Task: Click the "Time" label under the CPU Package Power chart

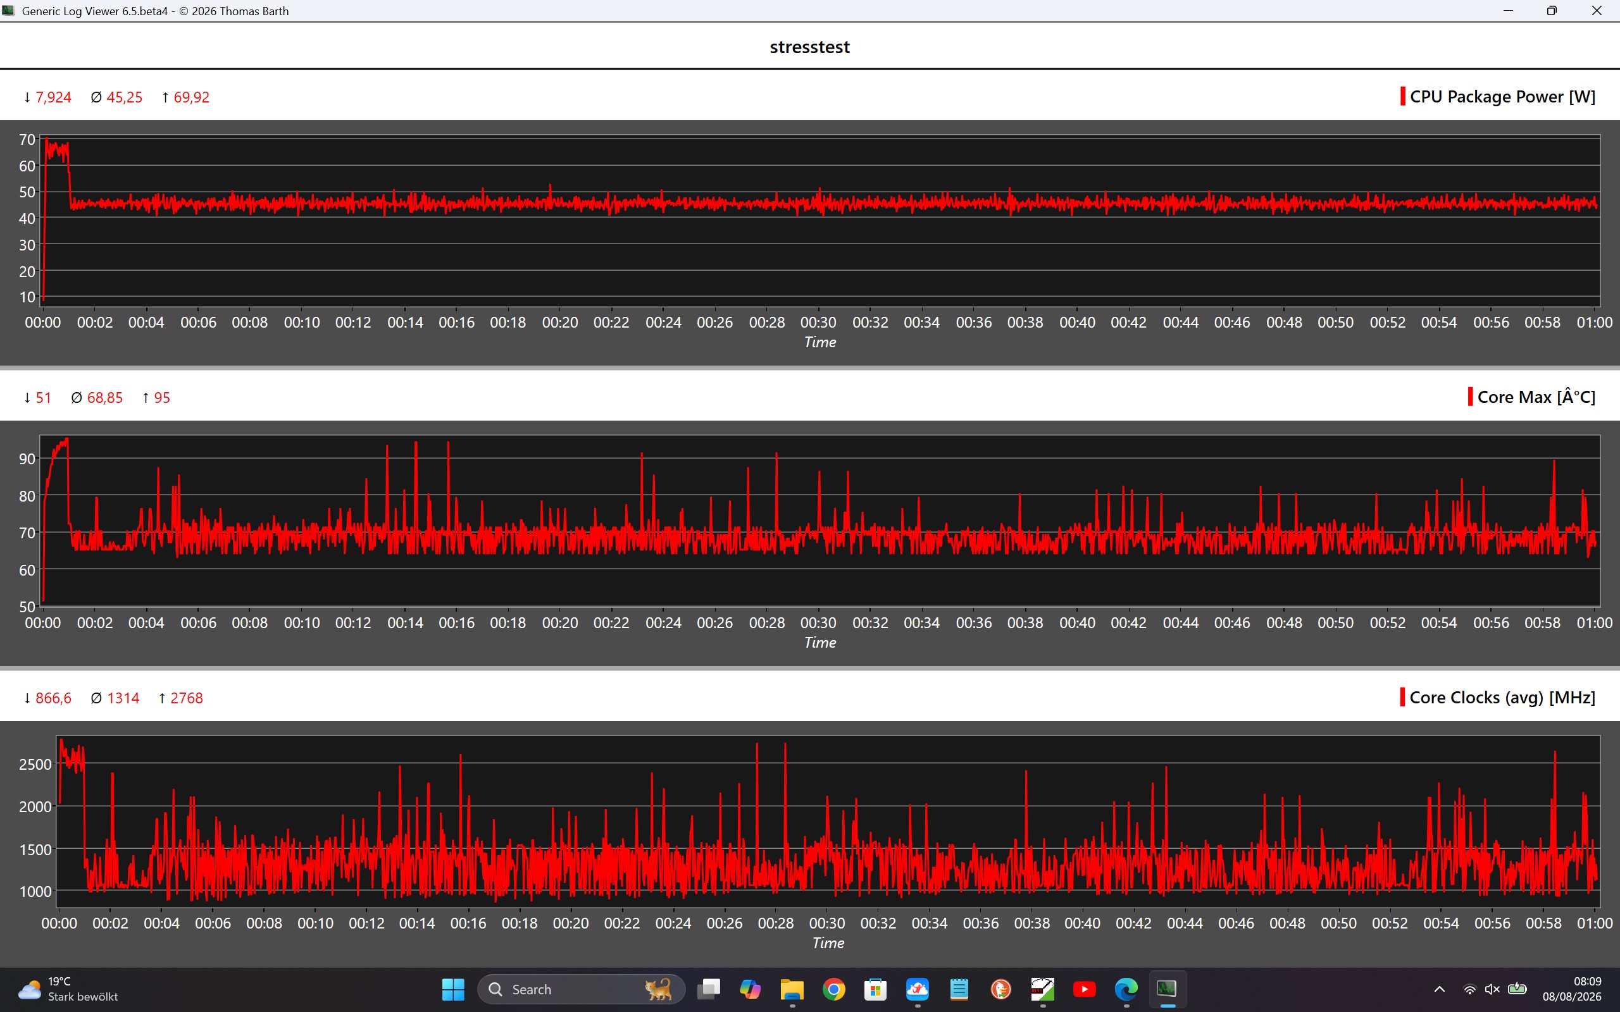Action: (820, 342)
